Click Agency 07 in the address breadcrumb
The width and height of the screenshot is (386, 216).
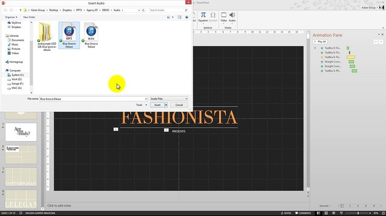coord(92,10)
